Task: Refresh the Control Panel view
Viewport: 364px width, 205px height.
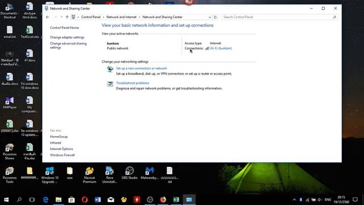Action: 215,17
